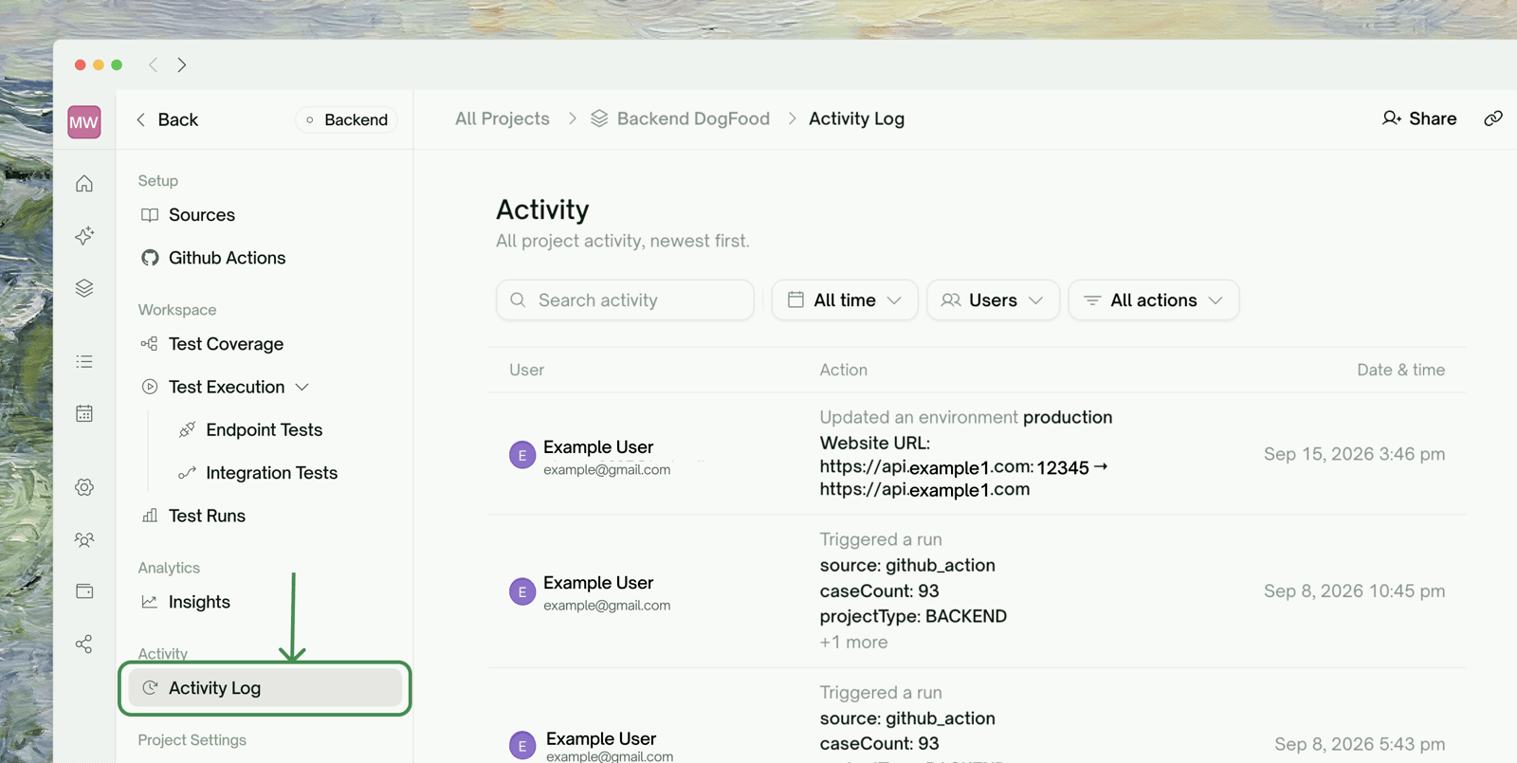Image resolution: width=1517 pixels, height=763 pixels.
Task: Click the billing wallet icon in rail
Action: (x=84, y=591)
